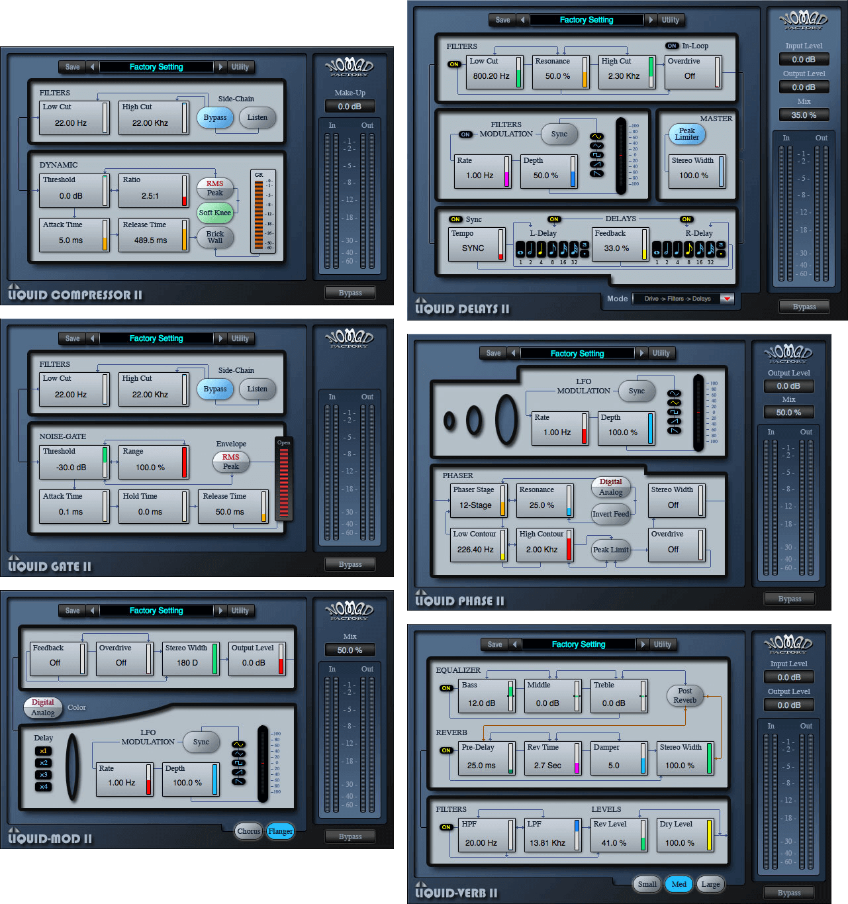Click Invert Feed button in Liquid Phase
This screenshot has width=848, height=904.
611,514
